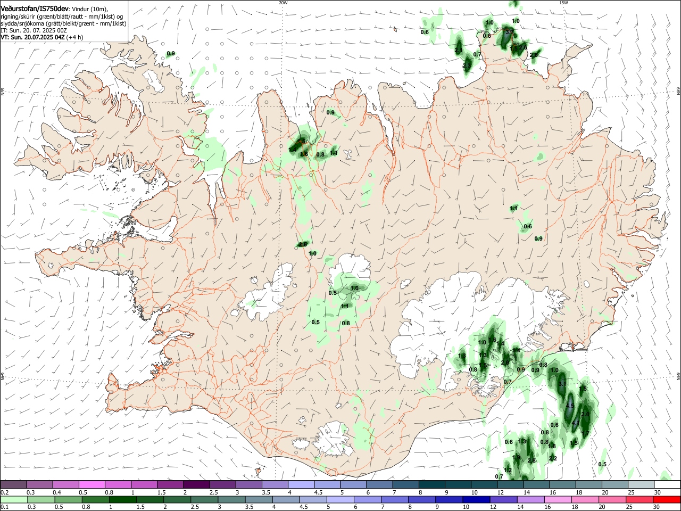Screen dimensions: 681x511
Task: Select top legend bright pink swatch starting at 0.5
Action: pos(92,484)
